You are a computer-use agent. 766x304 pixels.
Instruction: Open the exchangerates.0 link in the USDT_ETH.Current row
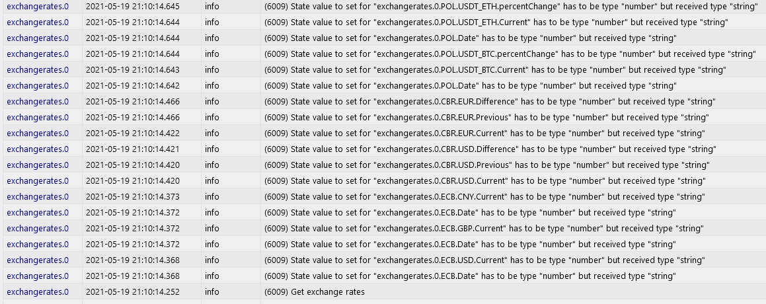38,22
